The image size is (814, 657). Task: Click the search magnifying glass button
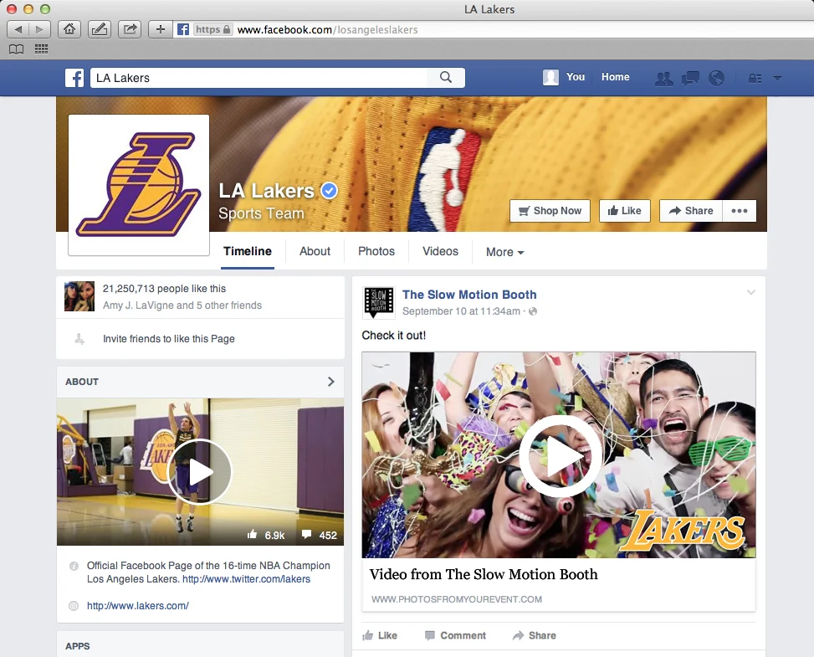tap(445, 77)
